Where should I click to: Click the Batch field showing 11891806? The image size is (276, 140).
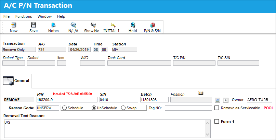pyautogui.click(x=154, y=100)
